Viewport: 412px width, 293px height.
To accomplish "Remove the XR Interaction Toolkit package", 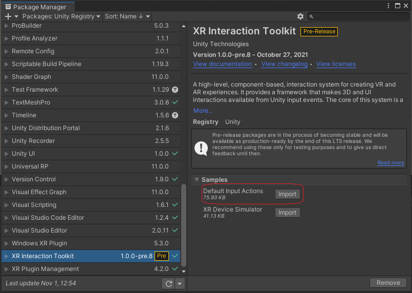I will tap(388, 283).
